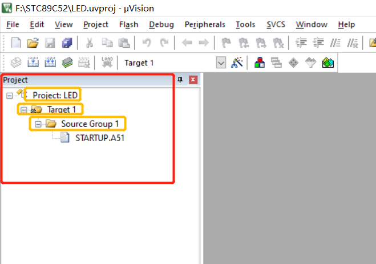Insert a bookmark with the flag icon
Image resolution: width=376 pixels, height=264 pixels.
[226, 43]
